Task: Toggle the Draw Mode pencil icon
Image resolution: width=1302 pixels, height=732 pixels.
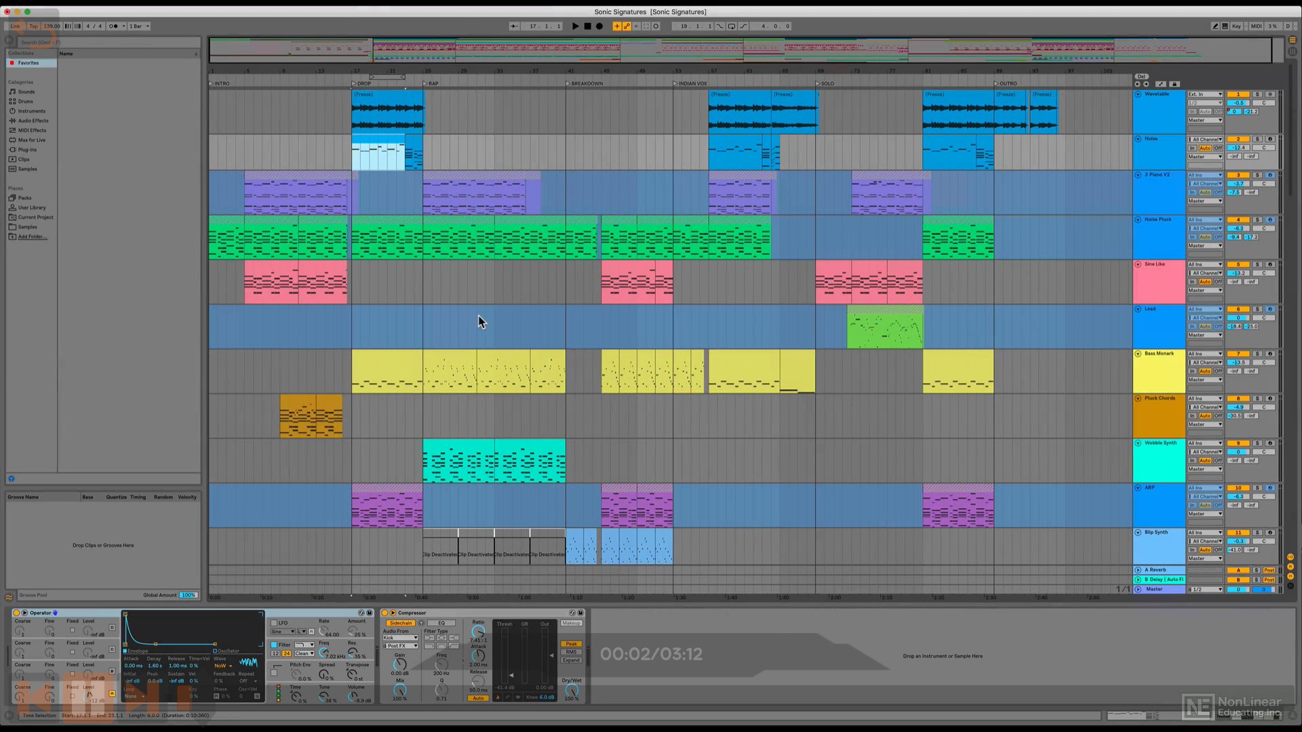Action: click(1215, 26)
